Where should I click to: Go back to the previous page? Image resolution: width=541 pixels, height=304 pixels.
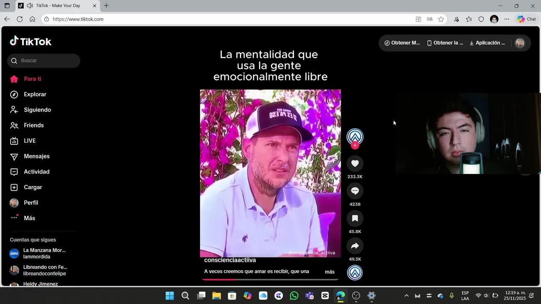pyautogui.click(x=7, y=19)
